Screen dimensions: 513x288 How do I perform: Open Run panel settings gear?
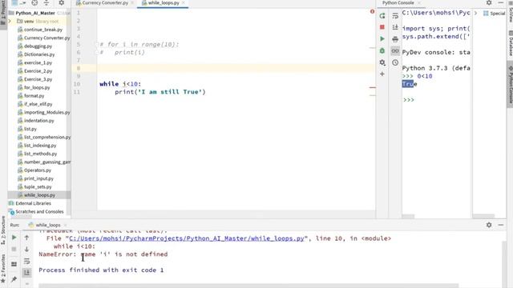(489, 225)
